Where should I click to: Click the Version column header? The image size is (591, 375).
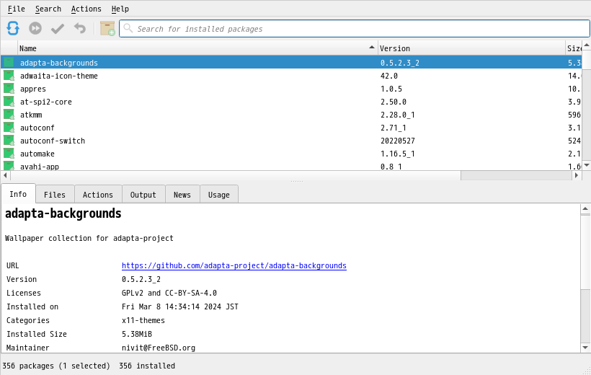click(x=471, y=48)
